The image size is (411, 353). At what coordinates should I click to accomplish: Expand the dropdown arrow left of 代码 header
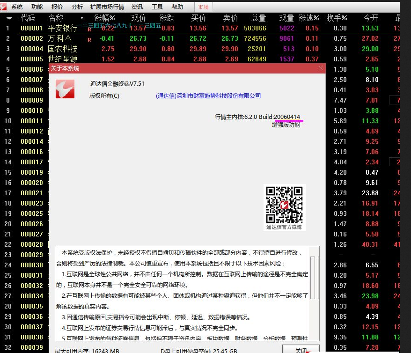(x=9, y=18)
